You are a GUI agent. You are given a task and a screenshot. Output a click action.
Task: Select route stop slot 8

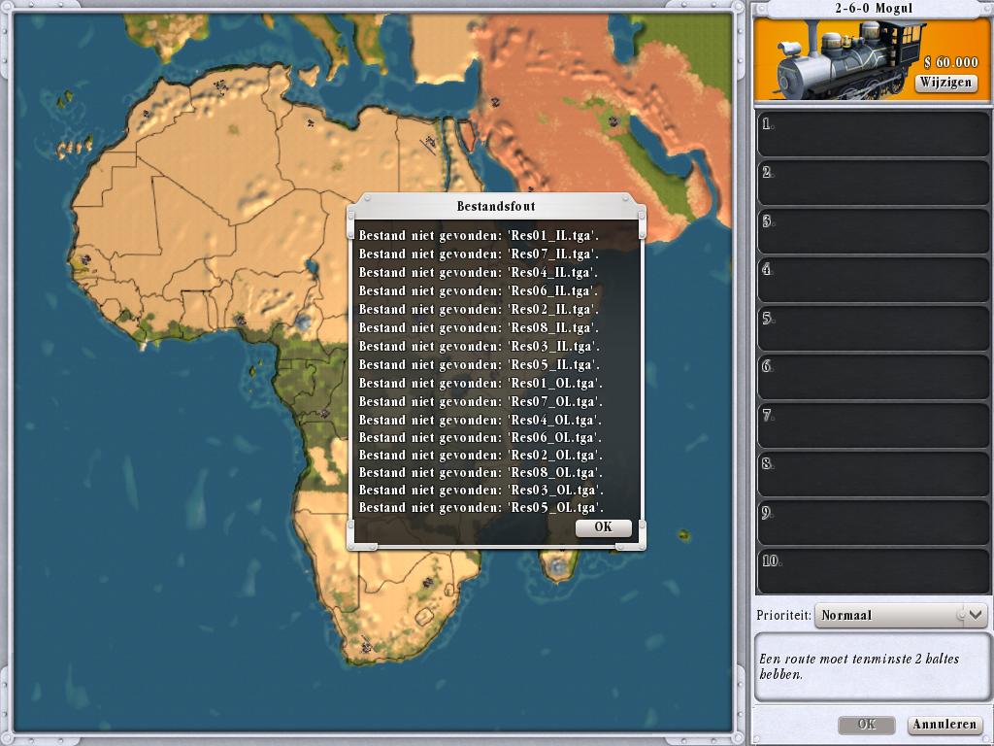874,474
